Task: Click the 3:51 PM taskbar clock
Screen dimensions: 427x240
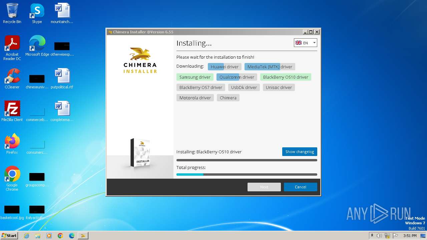Action: pyautogui.click(x=410, y=236)
